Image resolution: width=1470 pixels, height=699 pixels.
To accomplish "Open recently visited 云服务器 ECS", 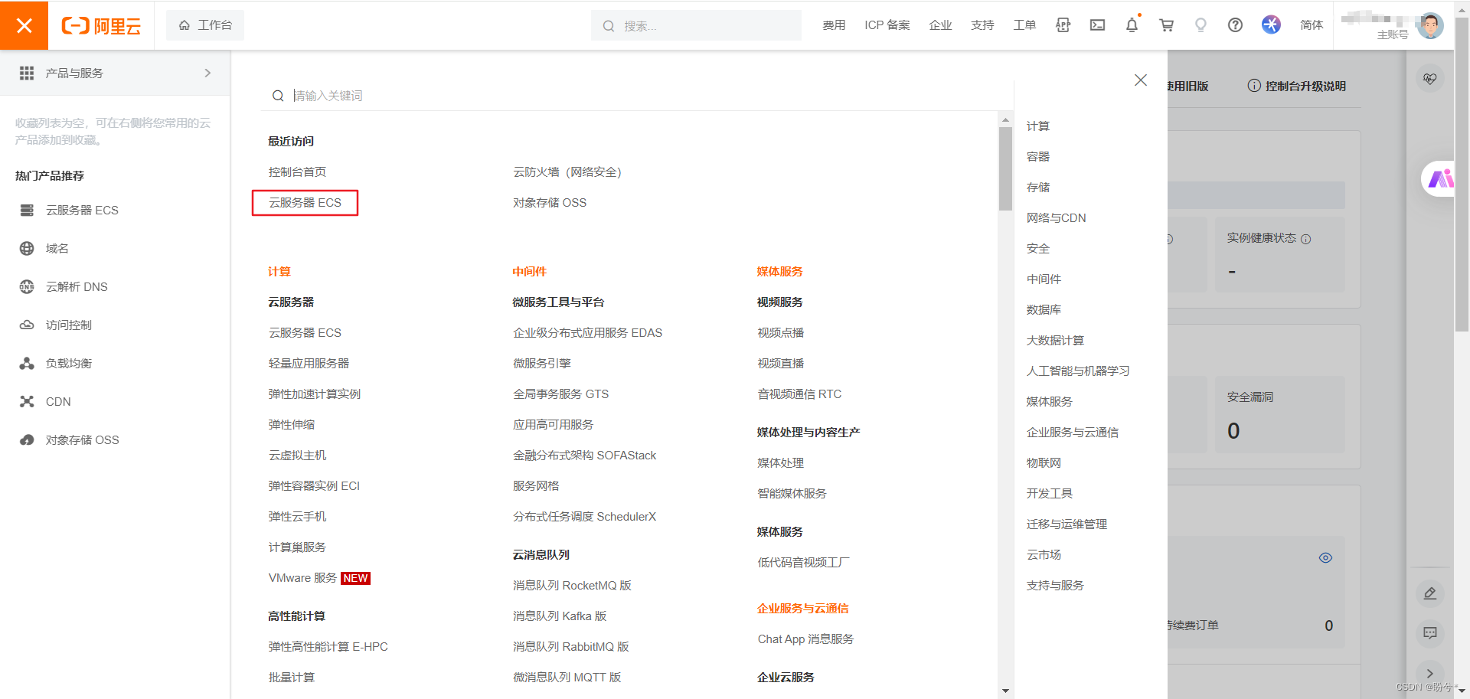I will 305,203.
